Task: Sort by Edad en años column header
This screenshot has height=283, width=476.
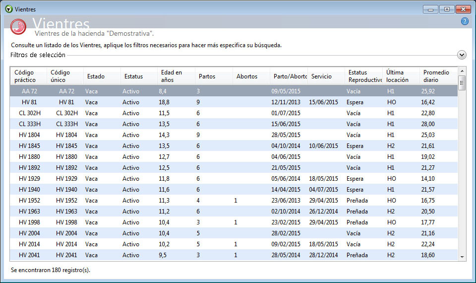Action: (x=176, y=76)
